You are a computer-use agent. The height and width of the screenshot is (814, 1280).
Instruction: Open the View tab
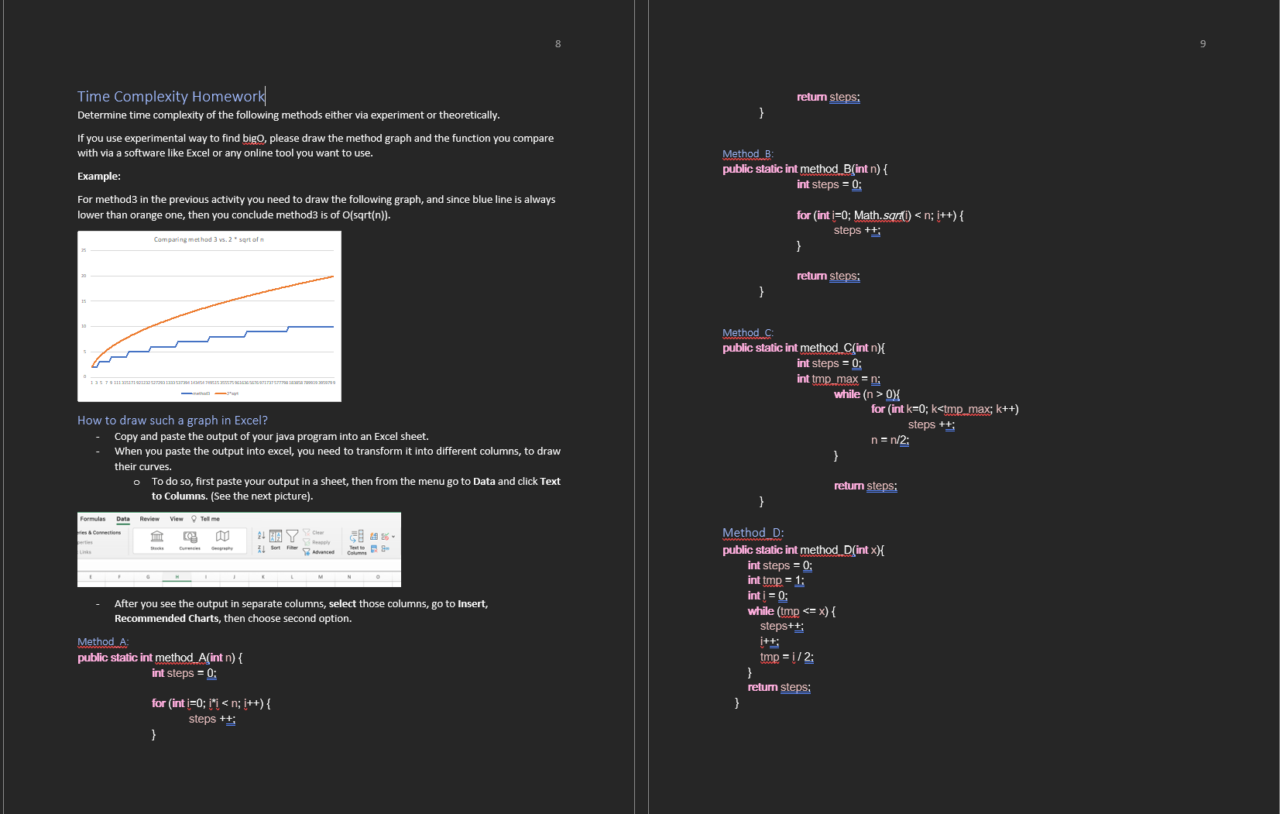click(177, 519)
